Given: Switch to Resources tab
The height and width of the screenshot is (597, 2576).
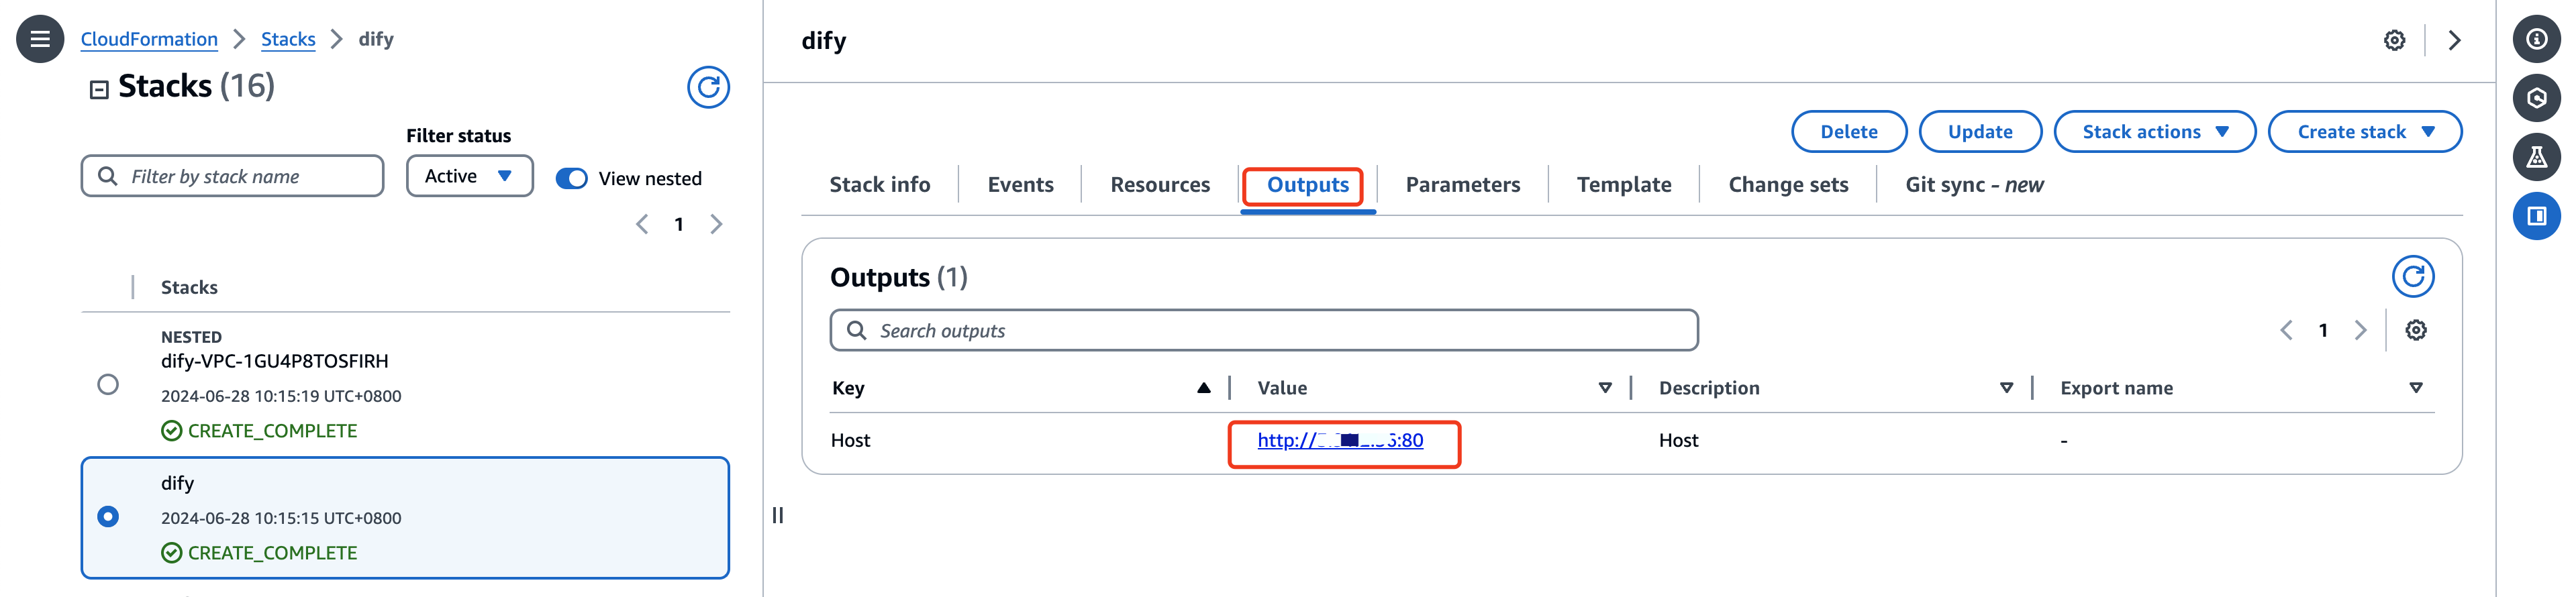Looking at the screenshot, I should (x=1159, y=185).
